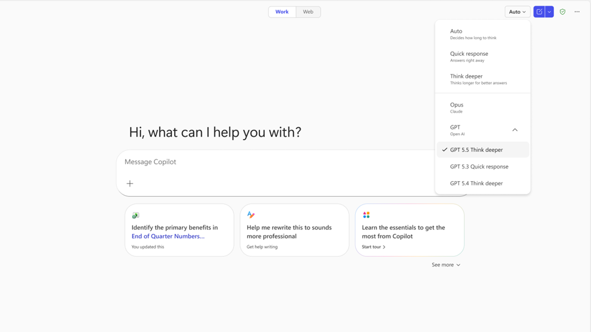Click Start tour link
This screenshot has width=591, height=332.
tap(373, 247)
